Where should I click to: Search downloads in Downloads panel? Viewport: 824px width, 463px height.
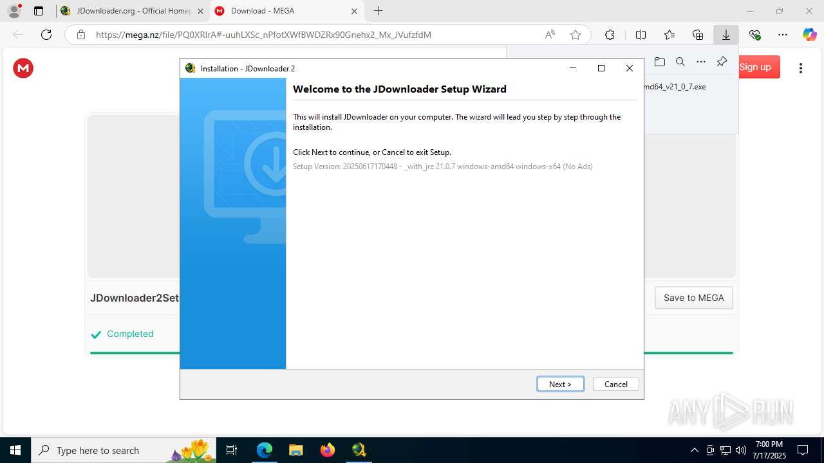[x=680, y=62]
